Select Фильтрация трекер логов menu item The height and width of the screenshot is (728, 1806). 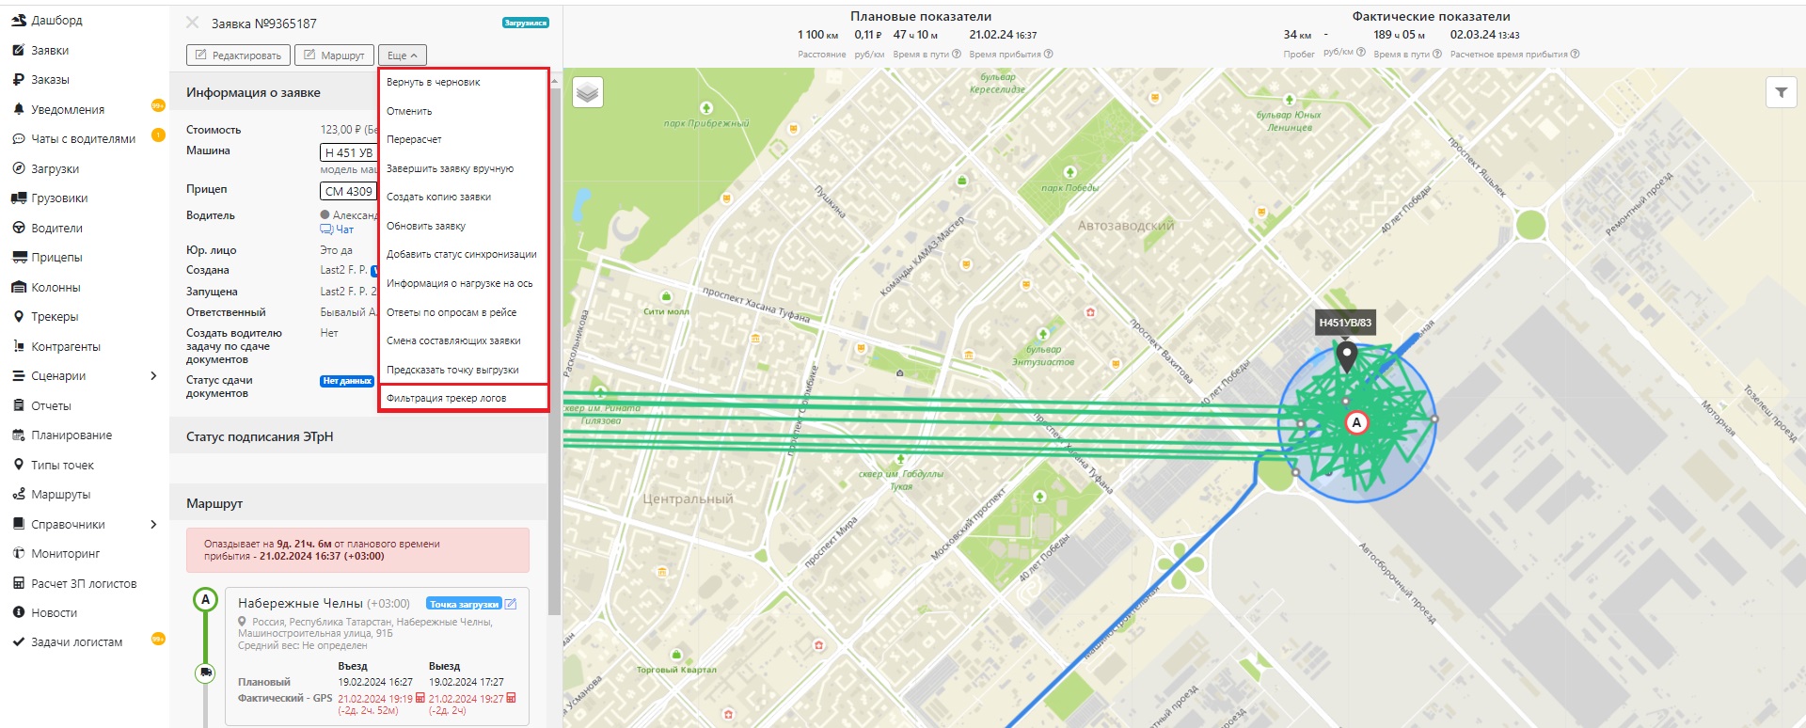click(446, 398)
